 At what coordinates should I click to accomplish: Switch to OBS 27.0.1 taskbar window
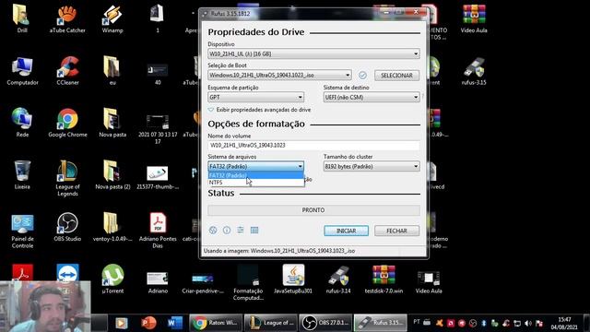[325, 323]
